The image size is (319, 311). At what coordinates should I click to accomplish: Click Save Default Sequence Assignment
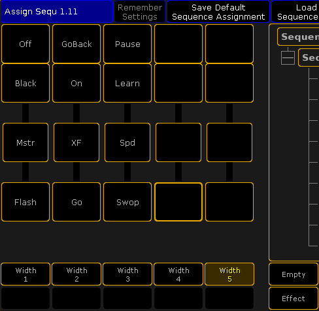218,12
